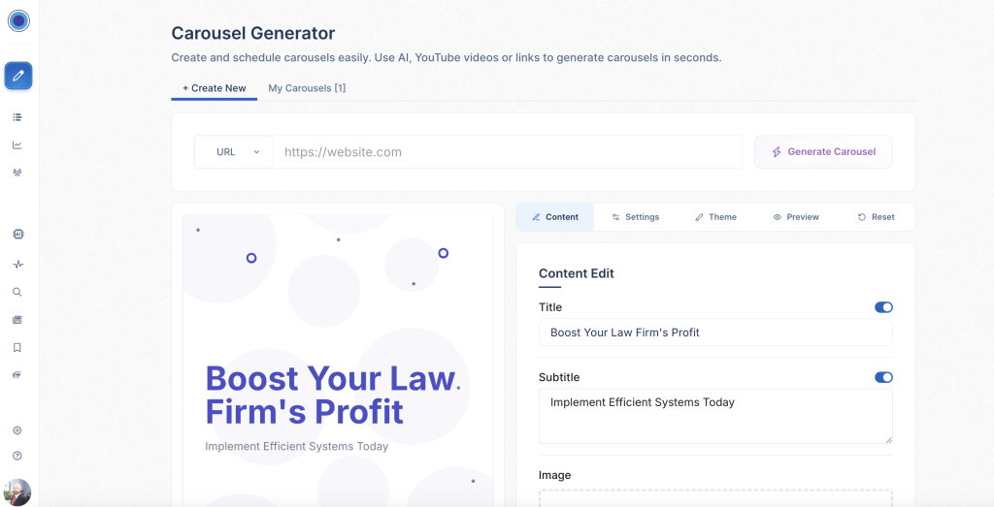This screenshot has height=507, width=994.
Task: Open the bookmark icon in sidebar
Action: [x=17, y=347]
